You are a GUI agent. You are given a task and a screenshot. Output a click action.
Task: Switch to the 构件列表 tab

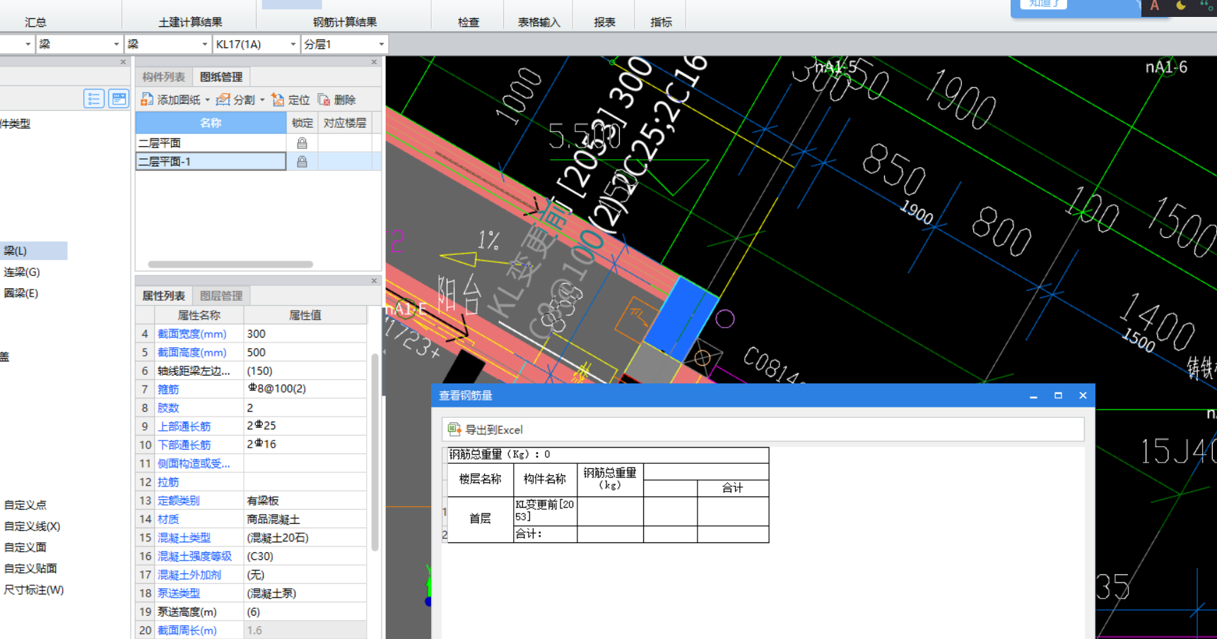(163, 77)
